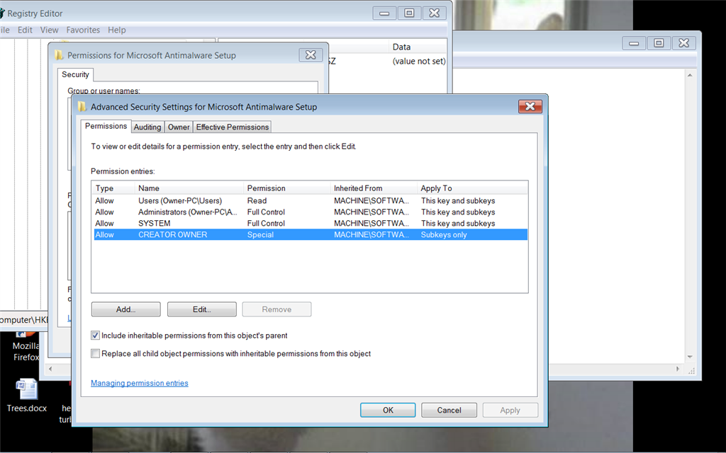726x453 pixels.
Task: Close the background window on the right
Action: [684, 43]
